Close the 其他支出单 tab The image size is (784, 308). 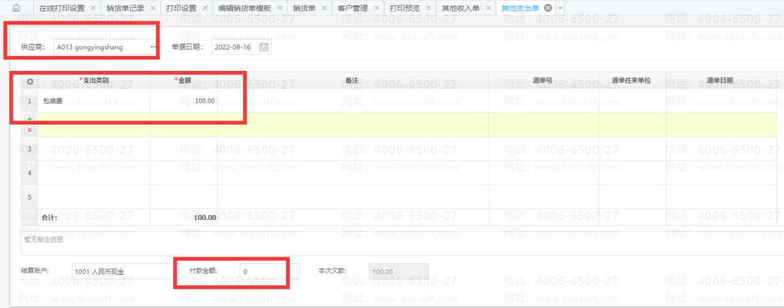tap(548, 8)
